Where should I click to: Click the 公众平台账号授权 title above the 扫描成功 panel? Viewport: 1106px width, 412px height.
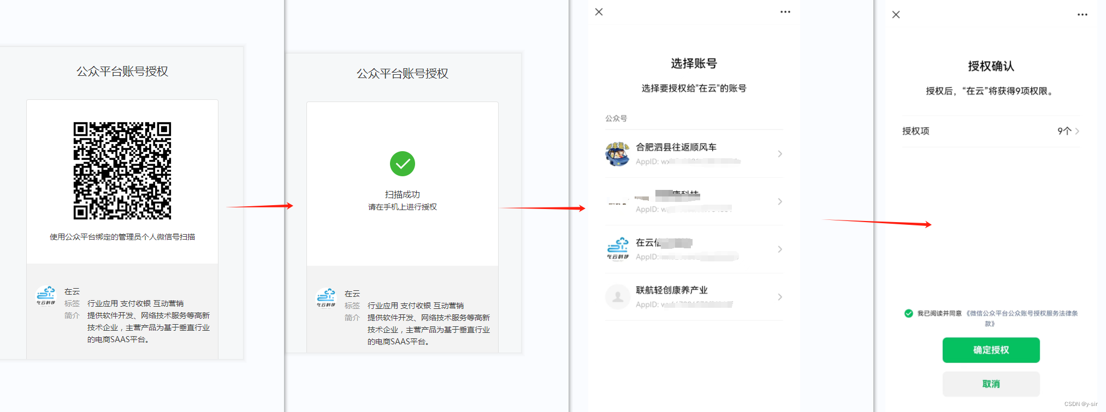coord(403,74)
